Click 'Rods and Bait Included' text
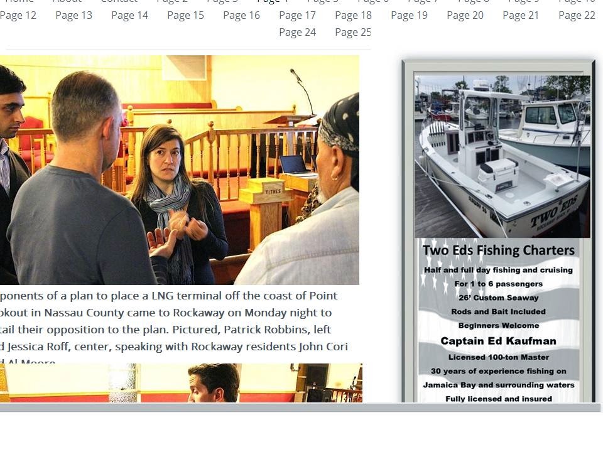This screenshot has height=452, width=603. pos(498,311)
